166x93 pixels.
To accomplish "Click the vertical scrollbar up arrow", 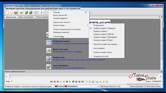I will [x=162, y=20].
